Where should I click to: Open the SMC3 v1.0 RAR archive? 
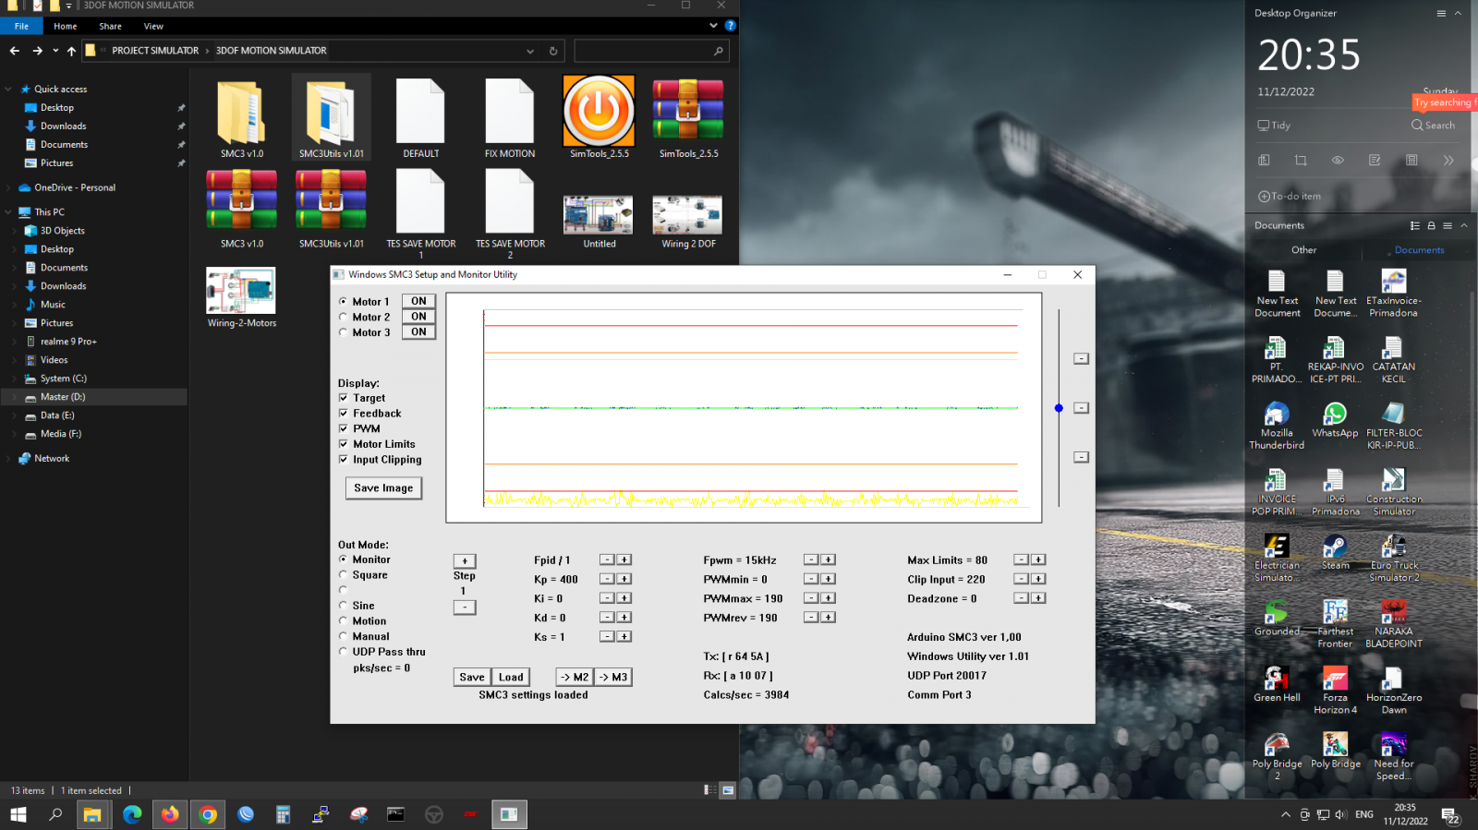pyautogui.click(x=241, y=209)
